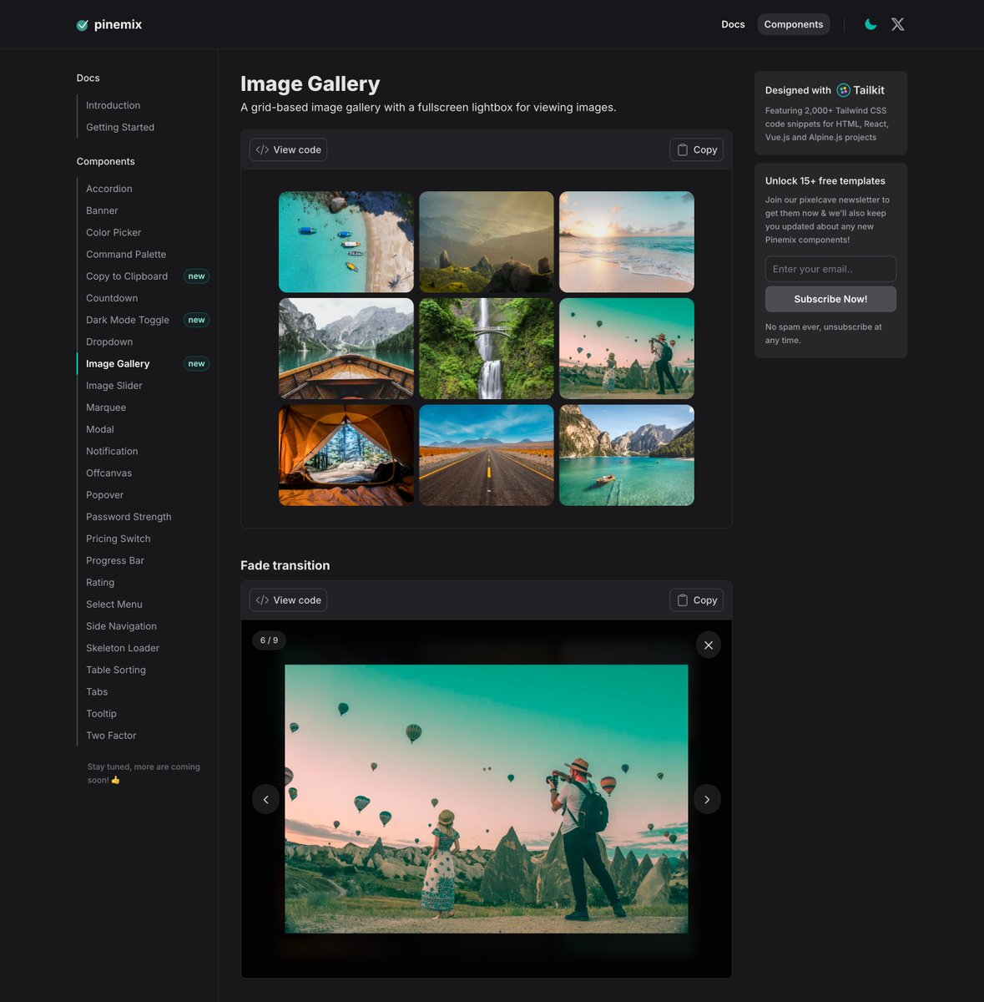Open the desert highway road thumbnail

coord(487,455)
